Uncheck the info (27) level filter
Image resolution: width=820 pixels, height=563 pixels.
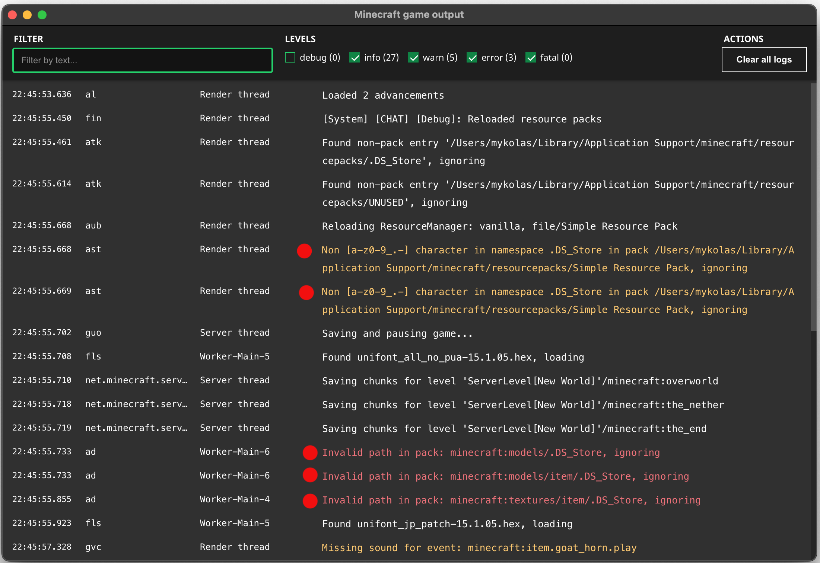355,58
